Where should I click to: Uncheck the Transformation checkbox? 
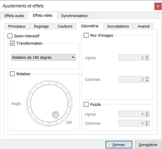12,43
